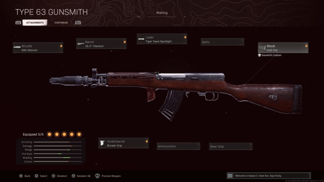
Task: Click the Bruiser Grip underbarrel icon
Action: 102,143
